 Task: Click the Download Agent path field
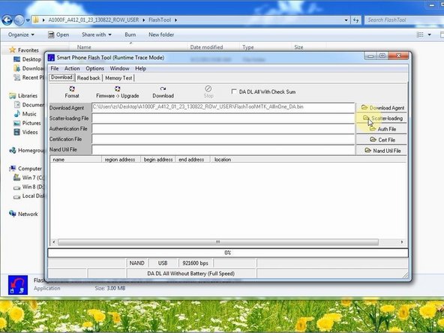223,107
